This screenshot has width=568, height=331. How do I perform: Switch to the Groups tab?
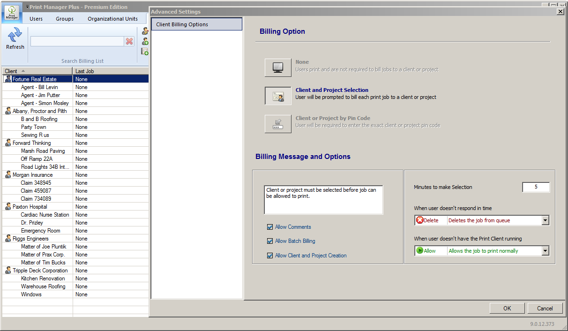(65, 19)
